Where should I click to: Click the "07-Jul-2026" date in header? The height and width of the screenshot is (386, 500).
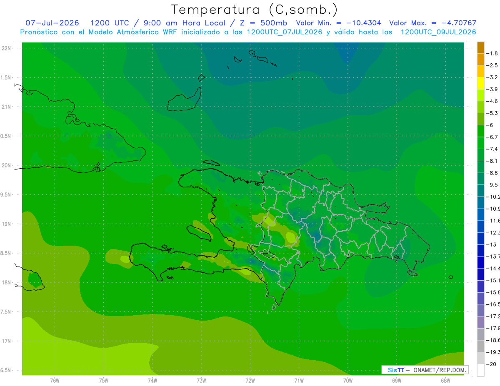52,23
